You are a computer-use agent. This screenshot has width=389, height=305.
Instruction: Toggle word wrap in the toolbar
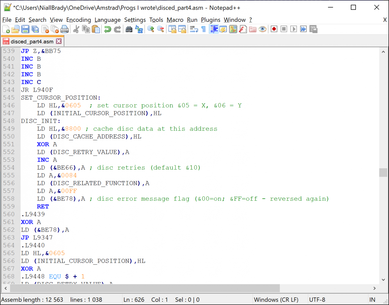(194, 29)
